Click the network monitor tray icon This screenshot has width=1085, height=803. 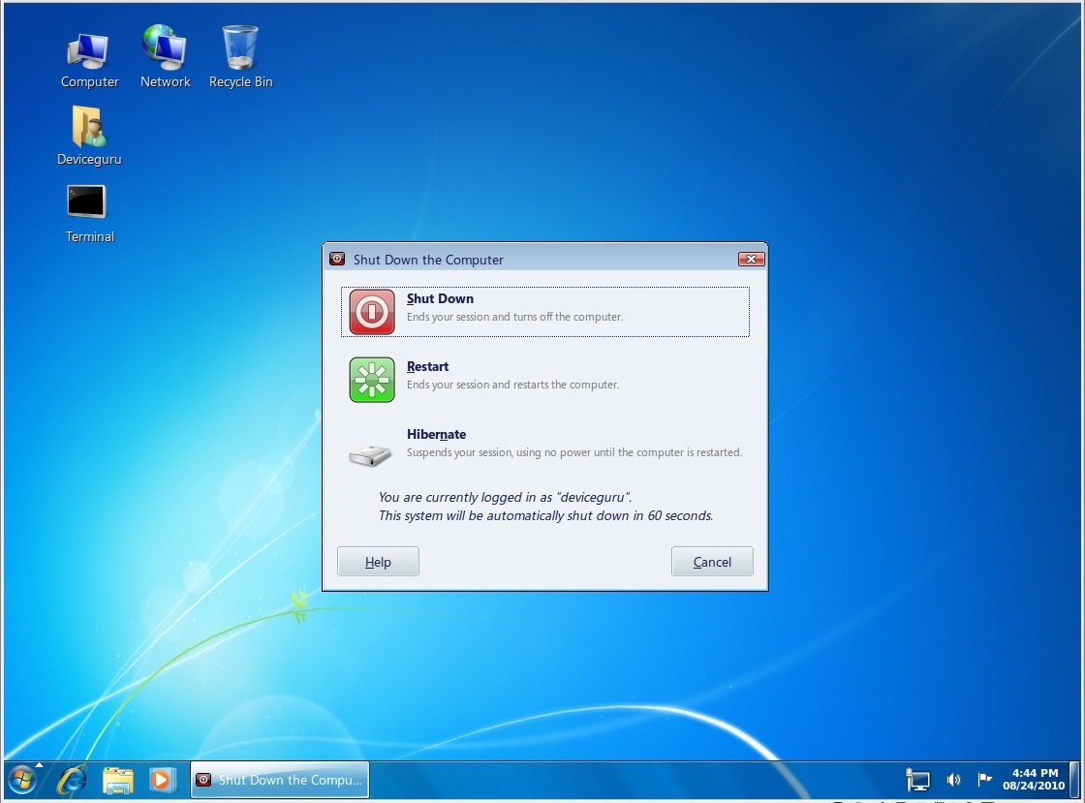[x=918, y=780]
